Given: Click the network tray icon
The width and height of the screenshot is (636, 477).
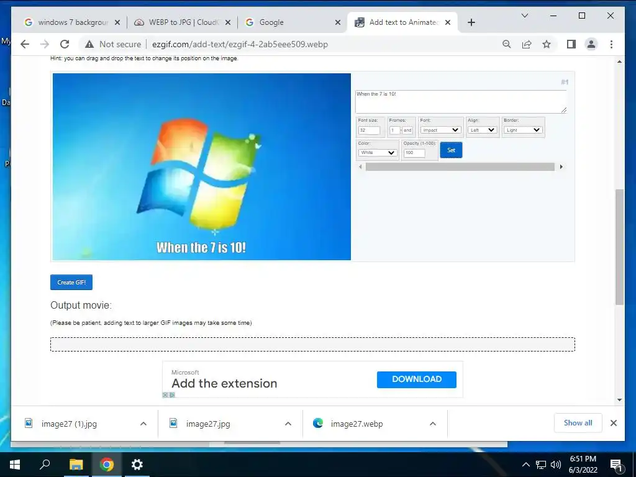Looking at the screenshot, I should [541, 465].
